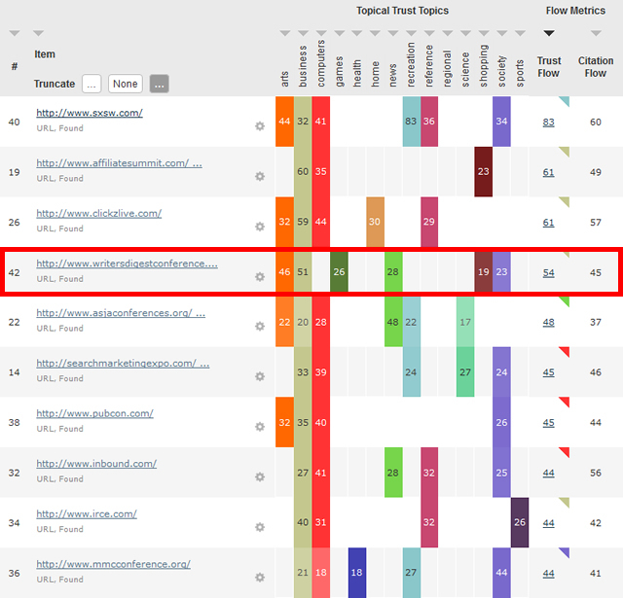Sort by the society topic arrow
The width and height of the screenshot is (623, 598).
[502, 33]
